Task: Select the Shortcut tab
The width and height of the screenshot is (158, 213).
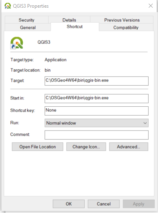Action: pos(75,27)
